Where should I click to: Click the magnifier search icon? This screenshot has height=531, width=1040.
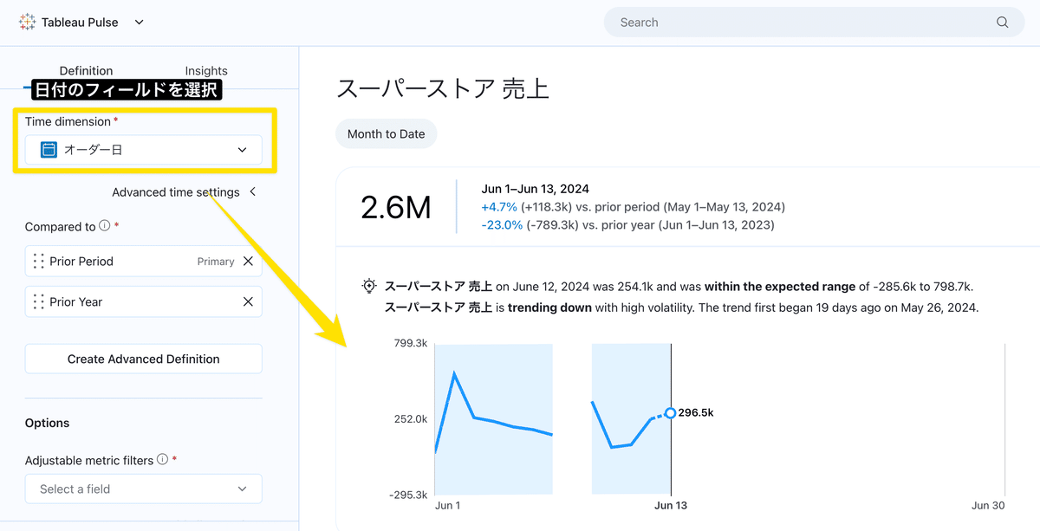[1002, 23]
